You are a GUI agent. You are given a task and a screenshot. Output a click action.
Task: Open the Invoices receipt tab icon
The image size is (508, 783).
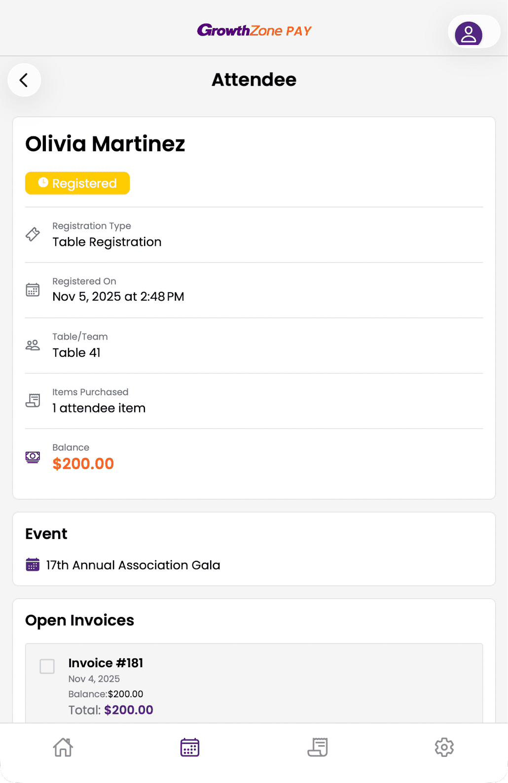coord(318,747)
